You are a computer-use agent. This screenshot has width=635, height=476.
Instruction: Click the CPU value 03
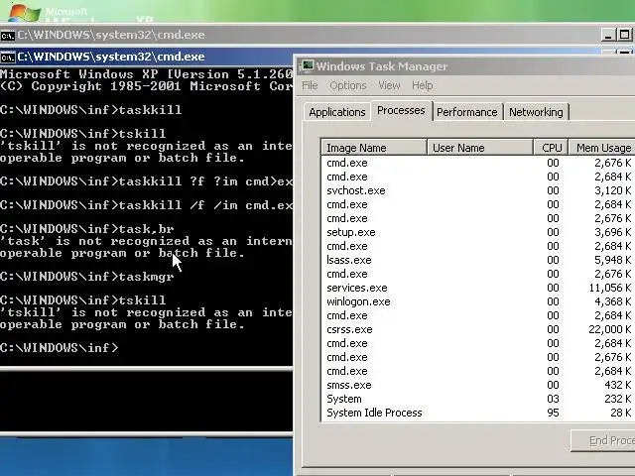553,399
